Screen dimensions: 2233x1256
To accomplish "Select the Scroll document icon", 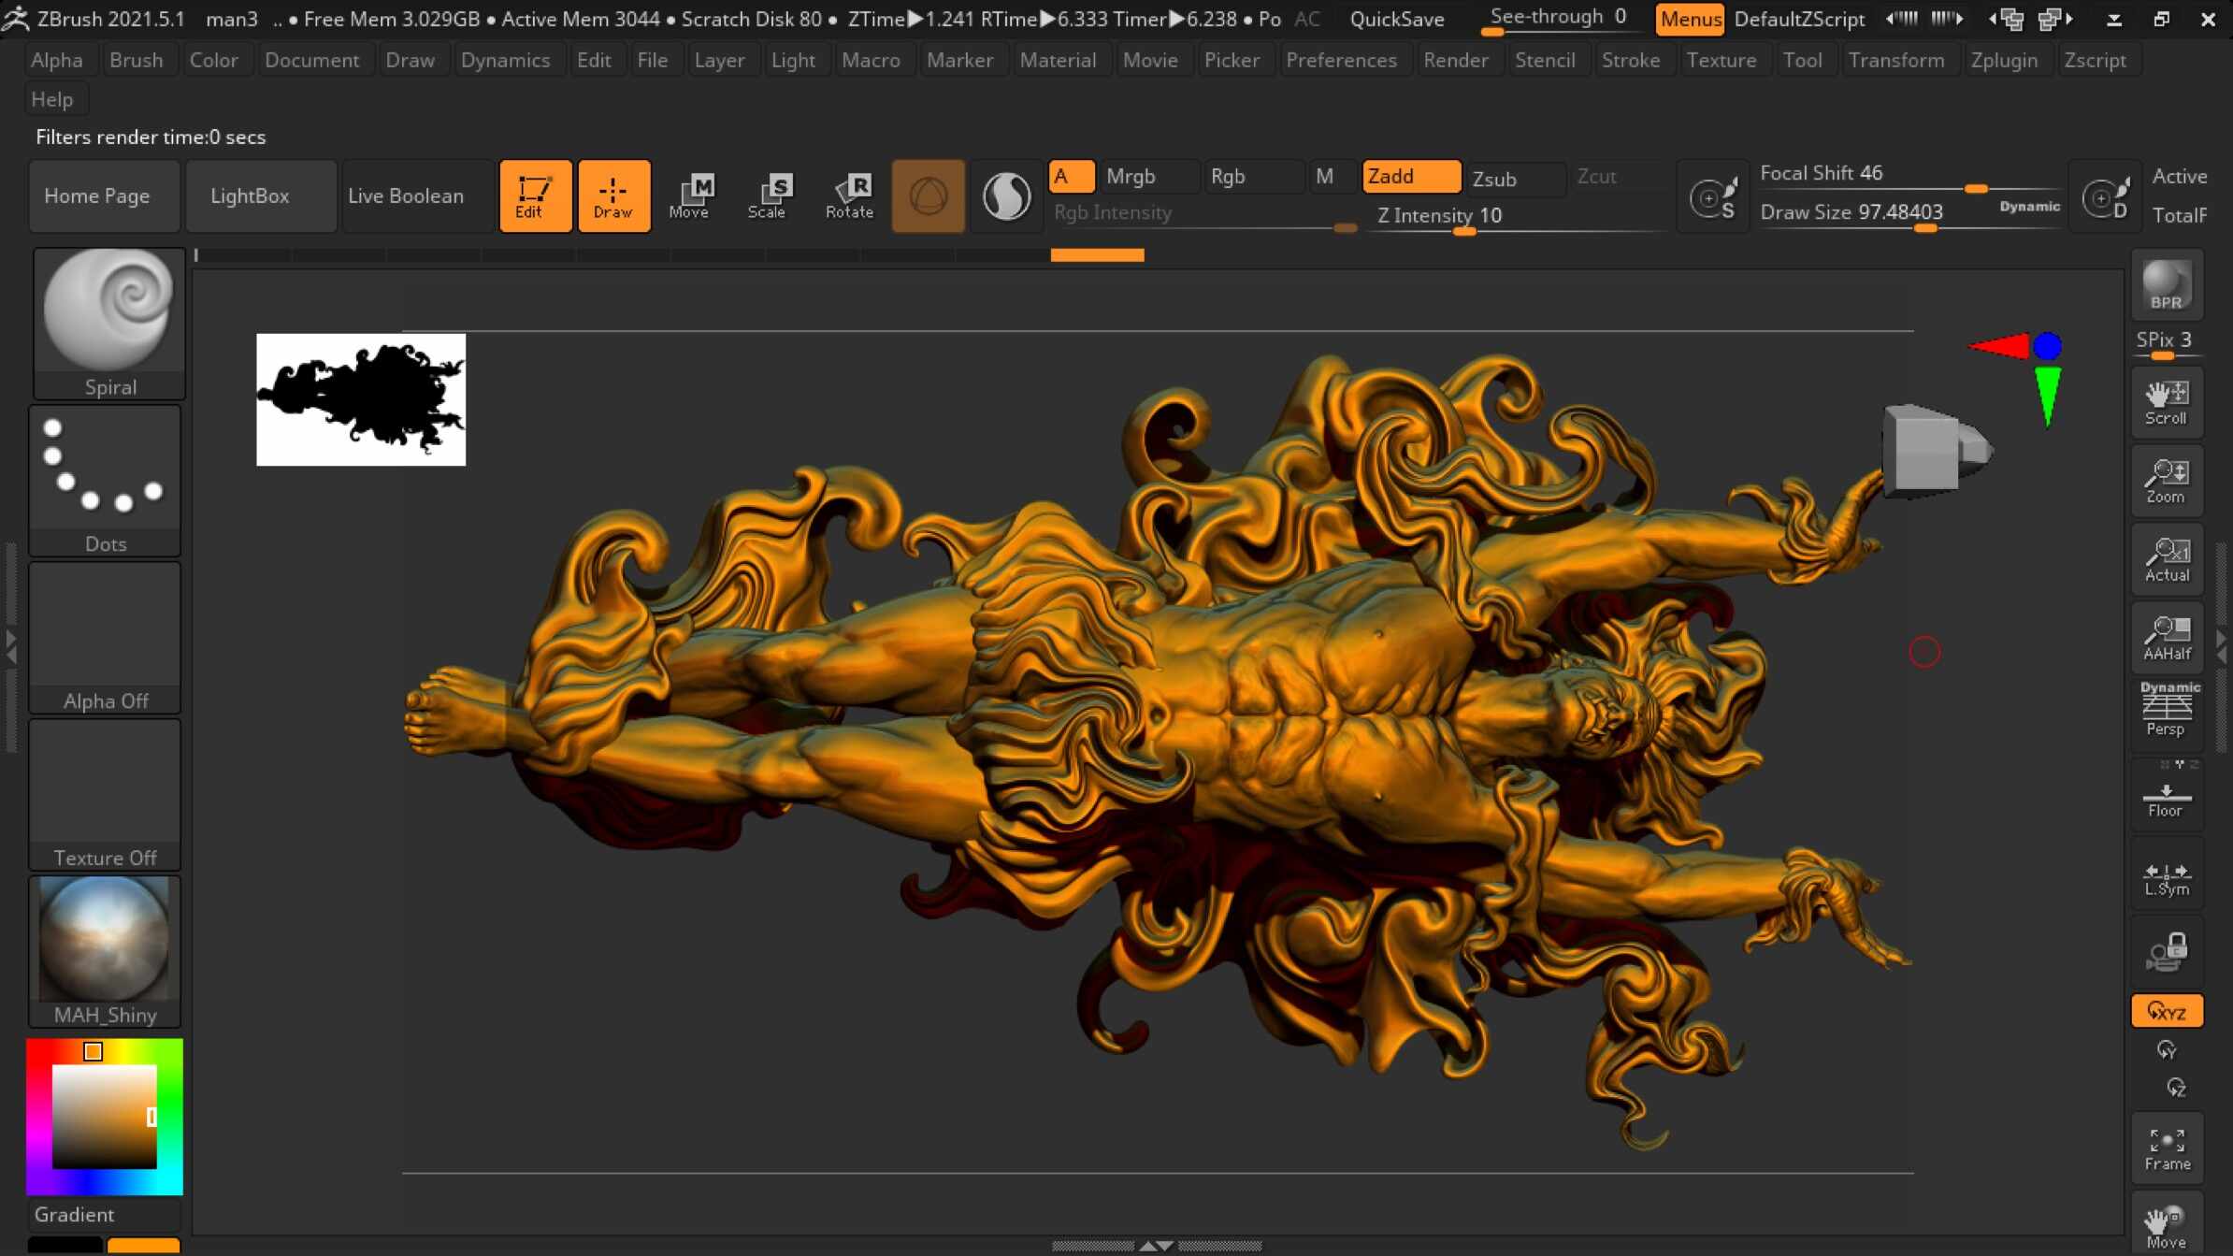I will tap(2167, 403).
